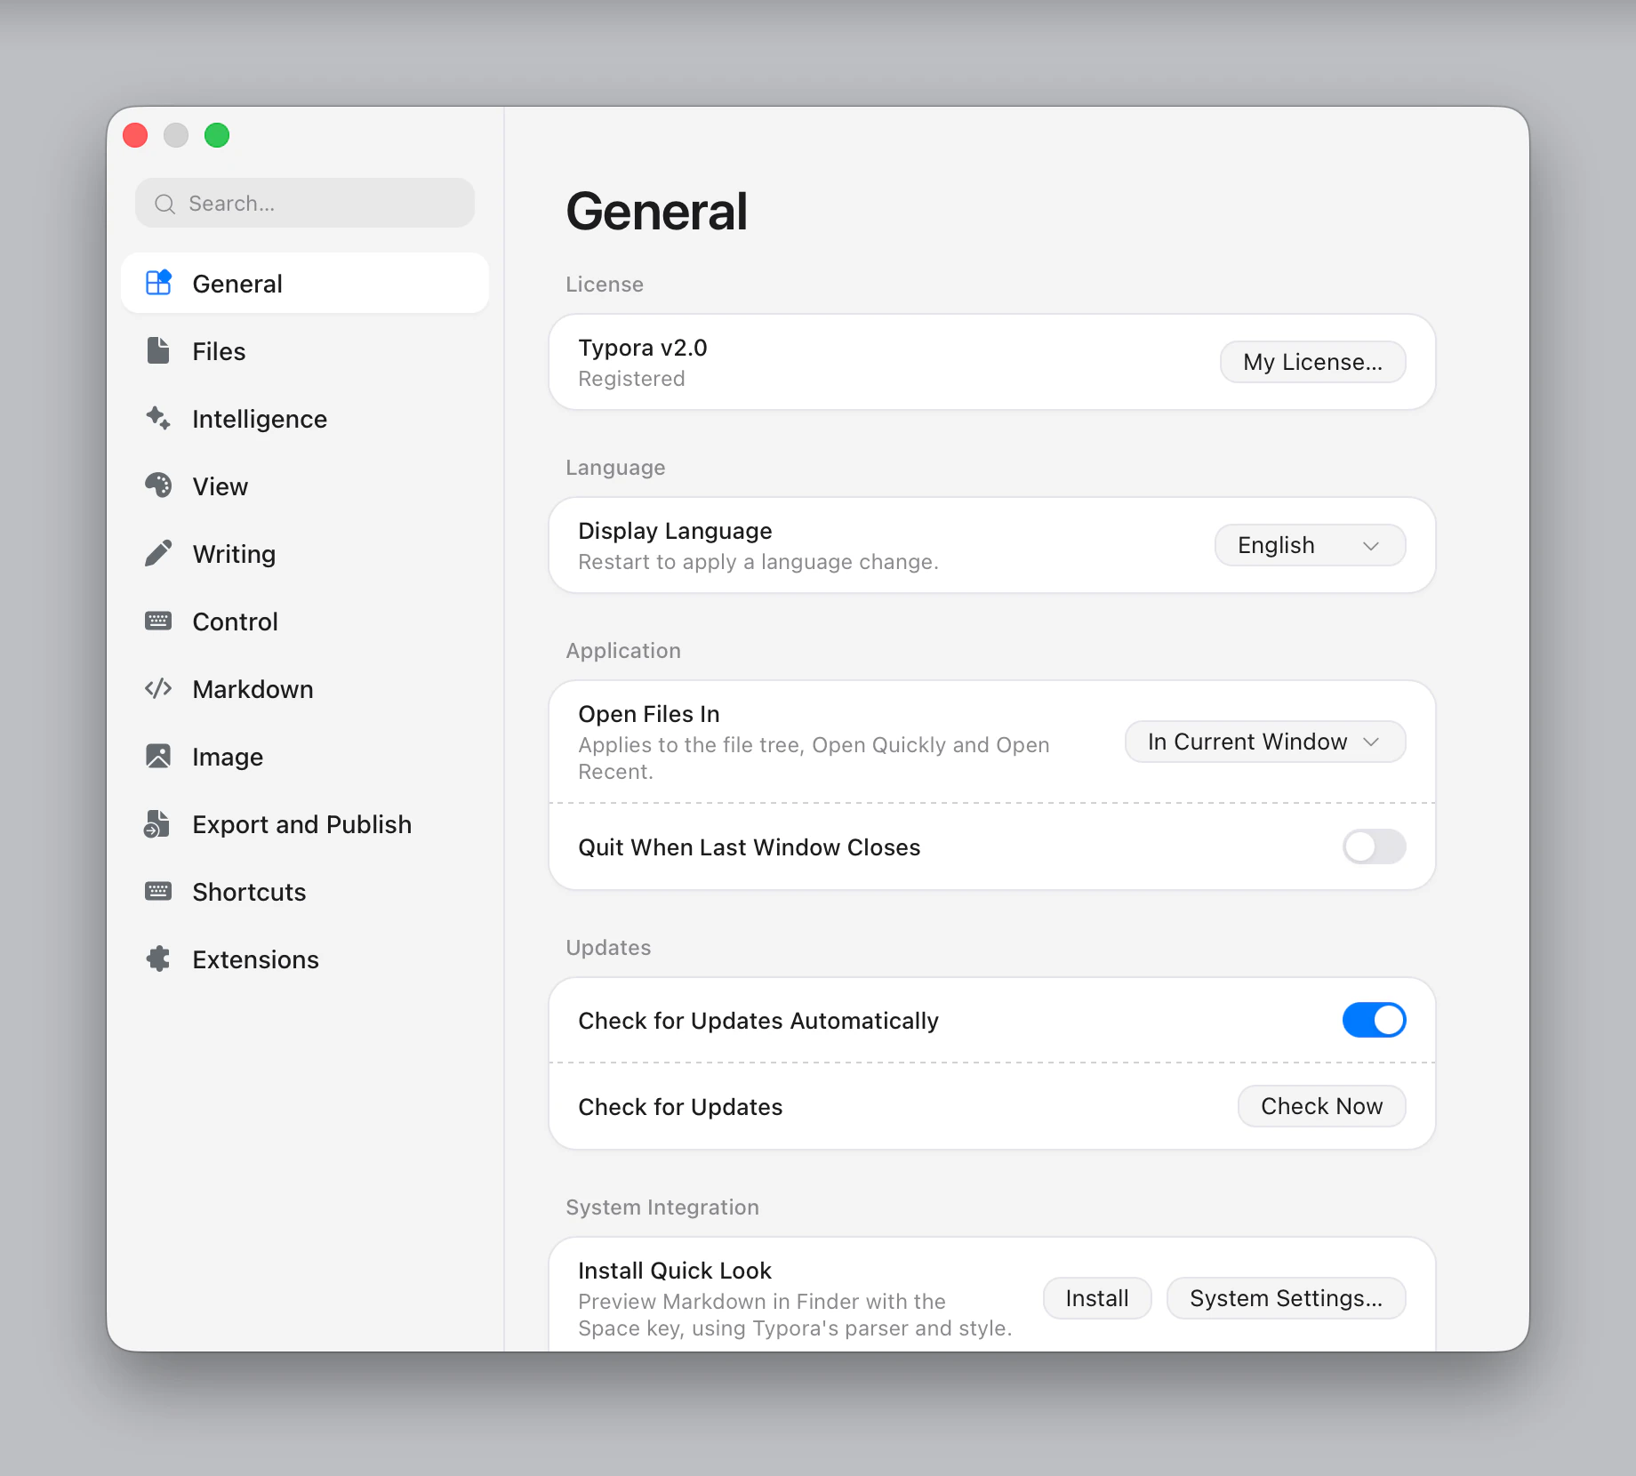1636x1476 pixels.
Task: Click the View palette icon
Action: [158, 485]
